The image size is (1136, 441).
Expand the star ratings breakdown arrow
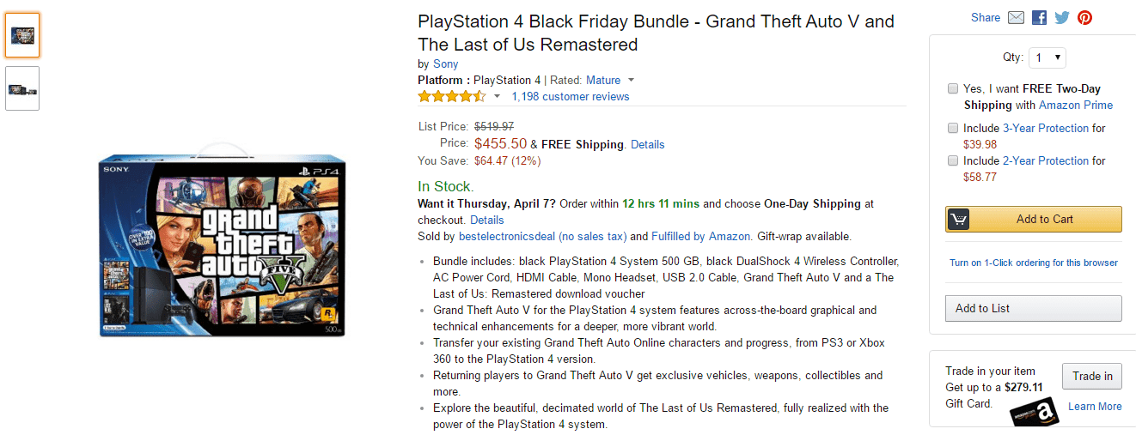[x=497, y=97]
